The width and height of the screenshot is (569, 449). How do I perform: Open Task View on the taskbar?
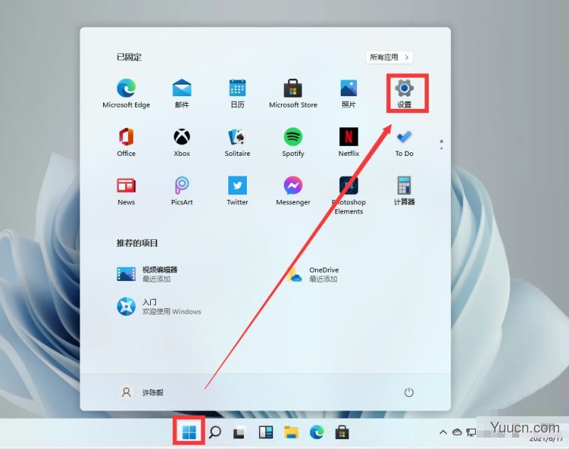[239, 432]
